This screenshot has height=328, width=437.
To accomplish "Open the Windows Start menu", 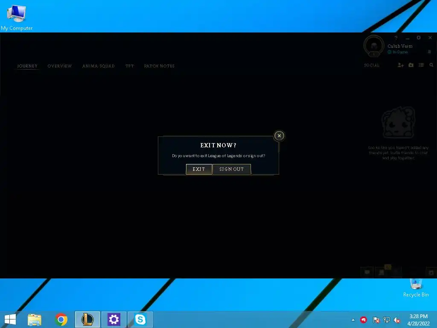I will [x=10, y=319].
